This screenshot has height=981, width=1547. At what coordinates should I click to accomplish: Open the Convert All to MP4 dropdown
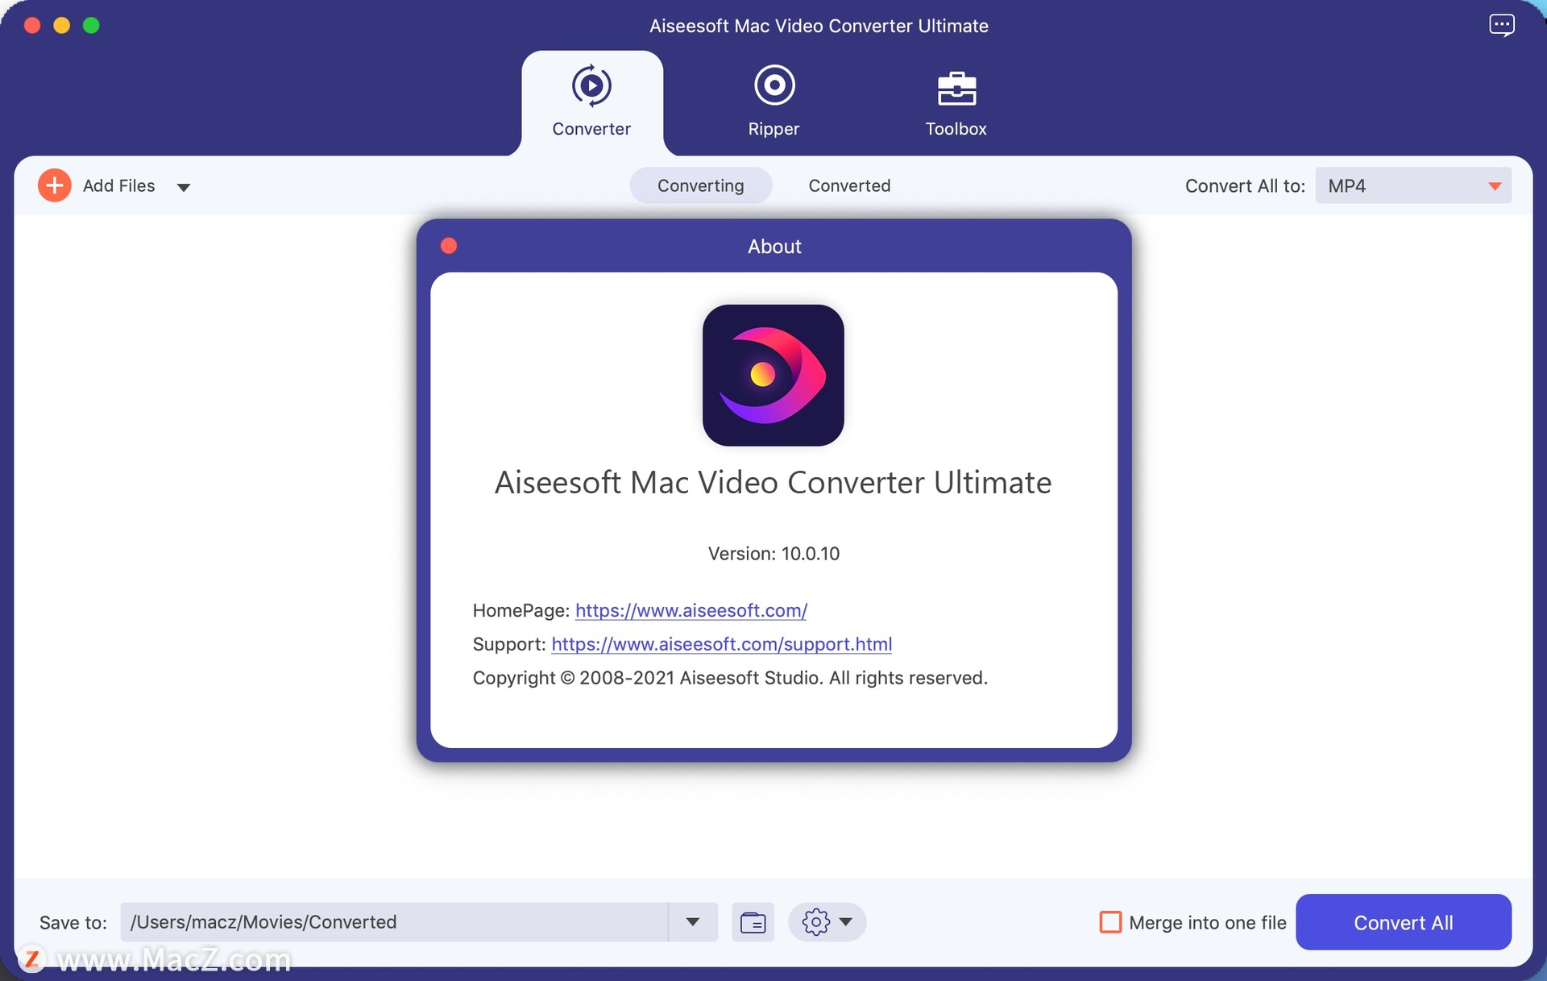[1413, 185]
